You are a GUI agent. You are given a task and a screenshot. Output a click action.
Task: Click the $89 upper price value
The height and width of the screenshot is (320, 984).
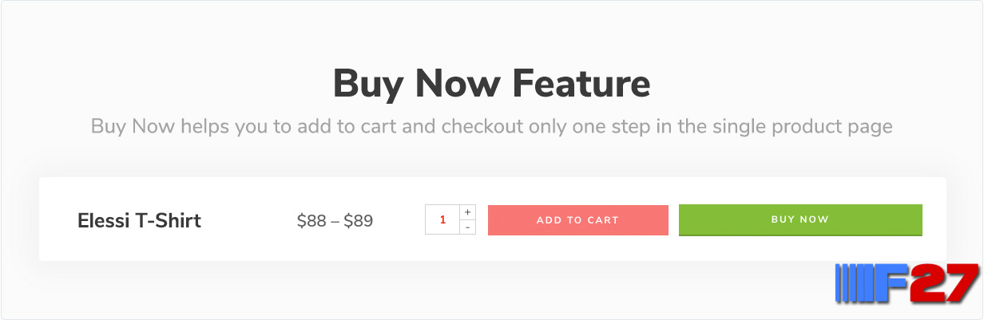coord(359,221)
